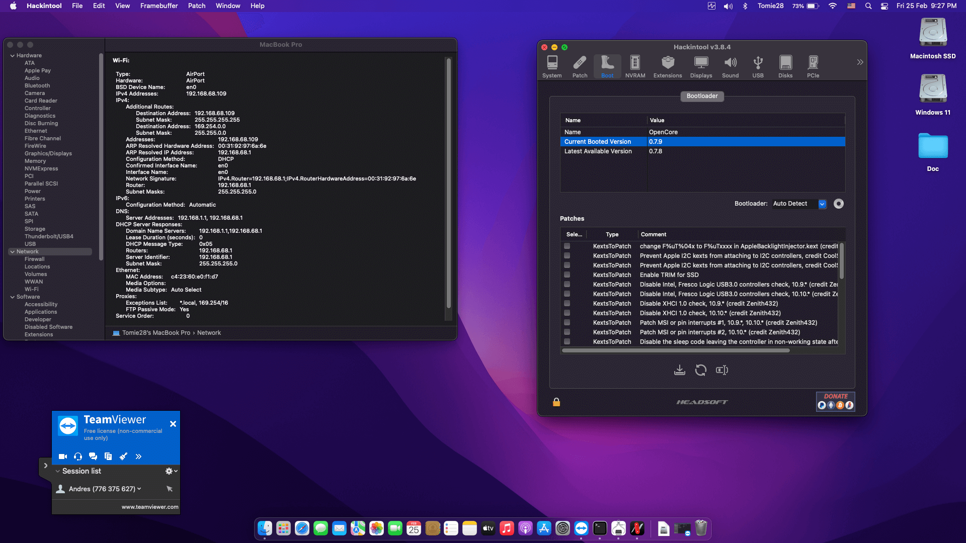The width and height of the screenshot is (966, 543).
Task: Collapse the Software section in sidebar
Action: 13,297
